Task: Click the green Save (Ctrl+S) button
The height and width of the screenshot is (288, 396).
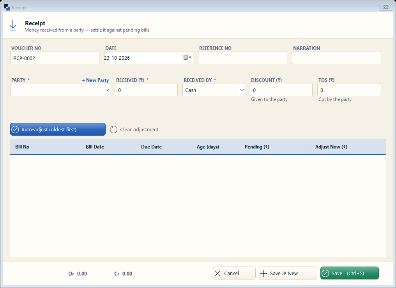Action: click(x=350, y=273)
